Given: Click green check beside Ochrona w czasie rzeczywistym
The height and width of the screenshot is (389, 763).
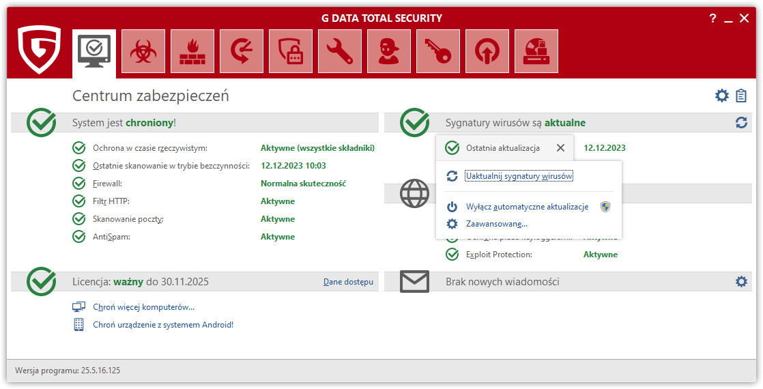Looking at the screenshot, I should click(79, 148).
